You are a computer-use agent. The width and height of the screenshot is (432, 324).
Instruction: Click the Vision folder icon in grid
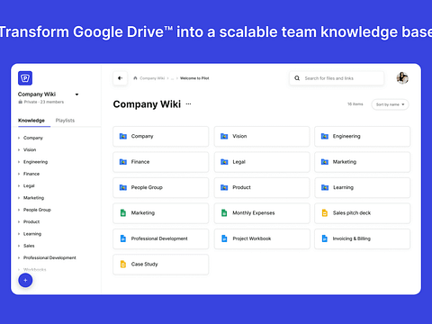click(224, 136)
